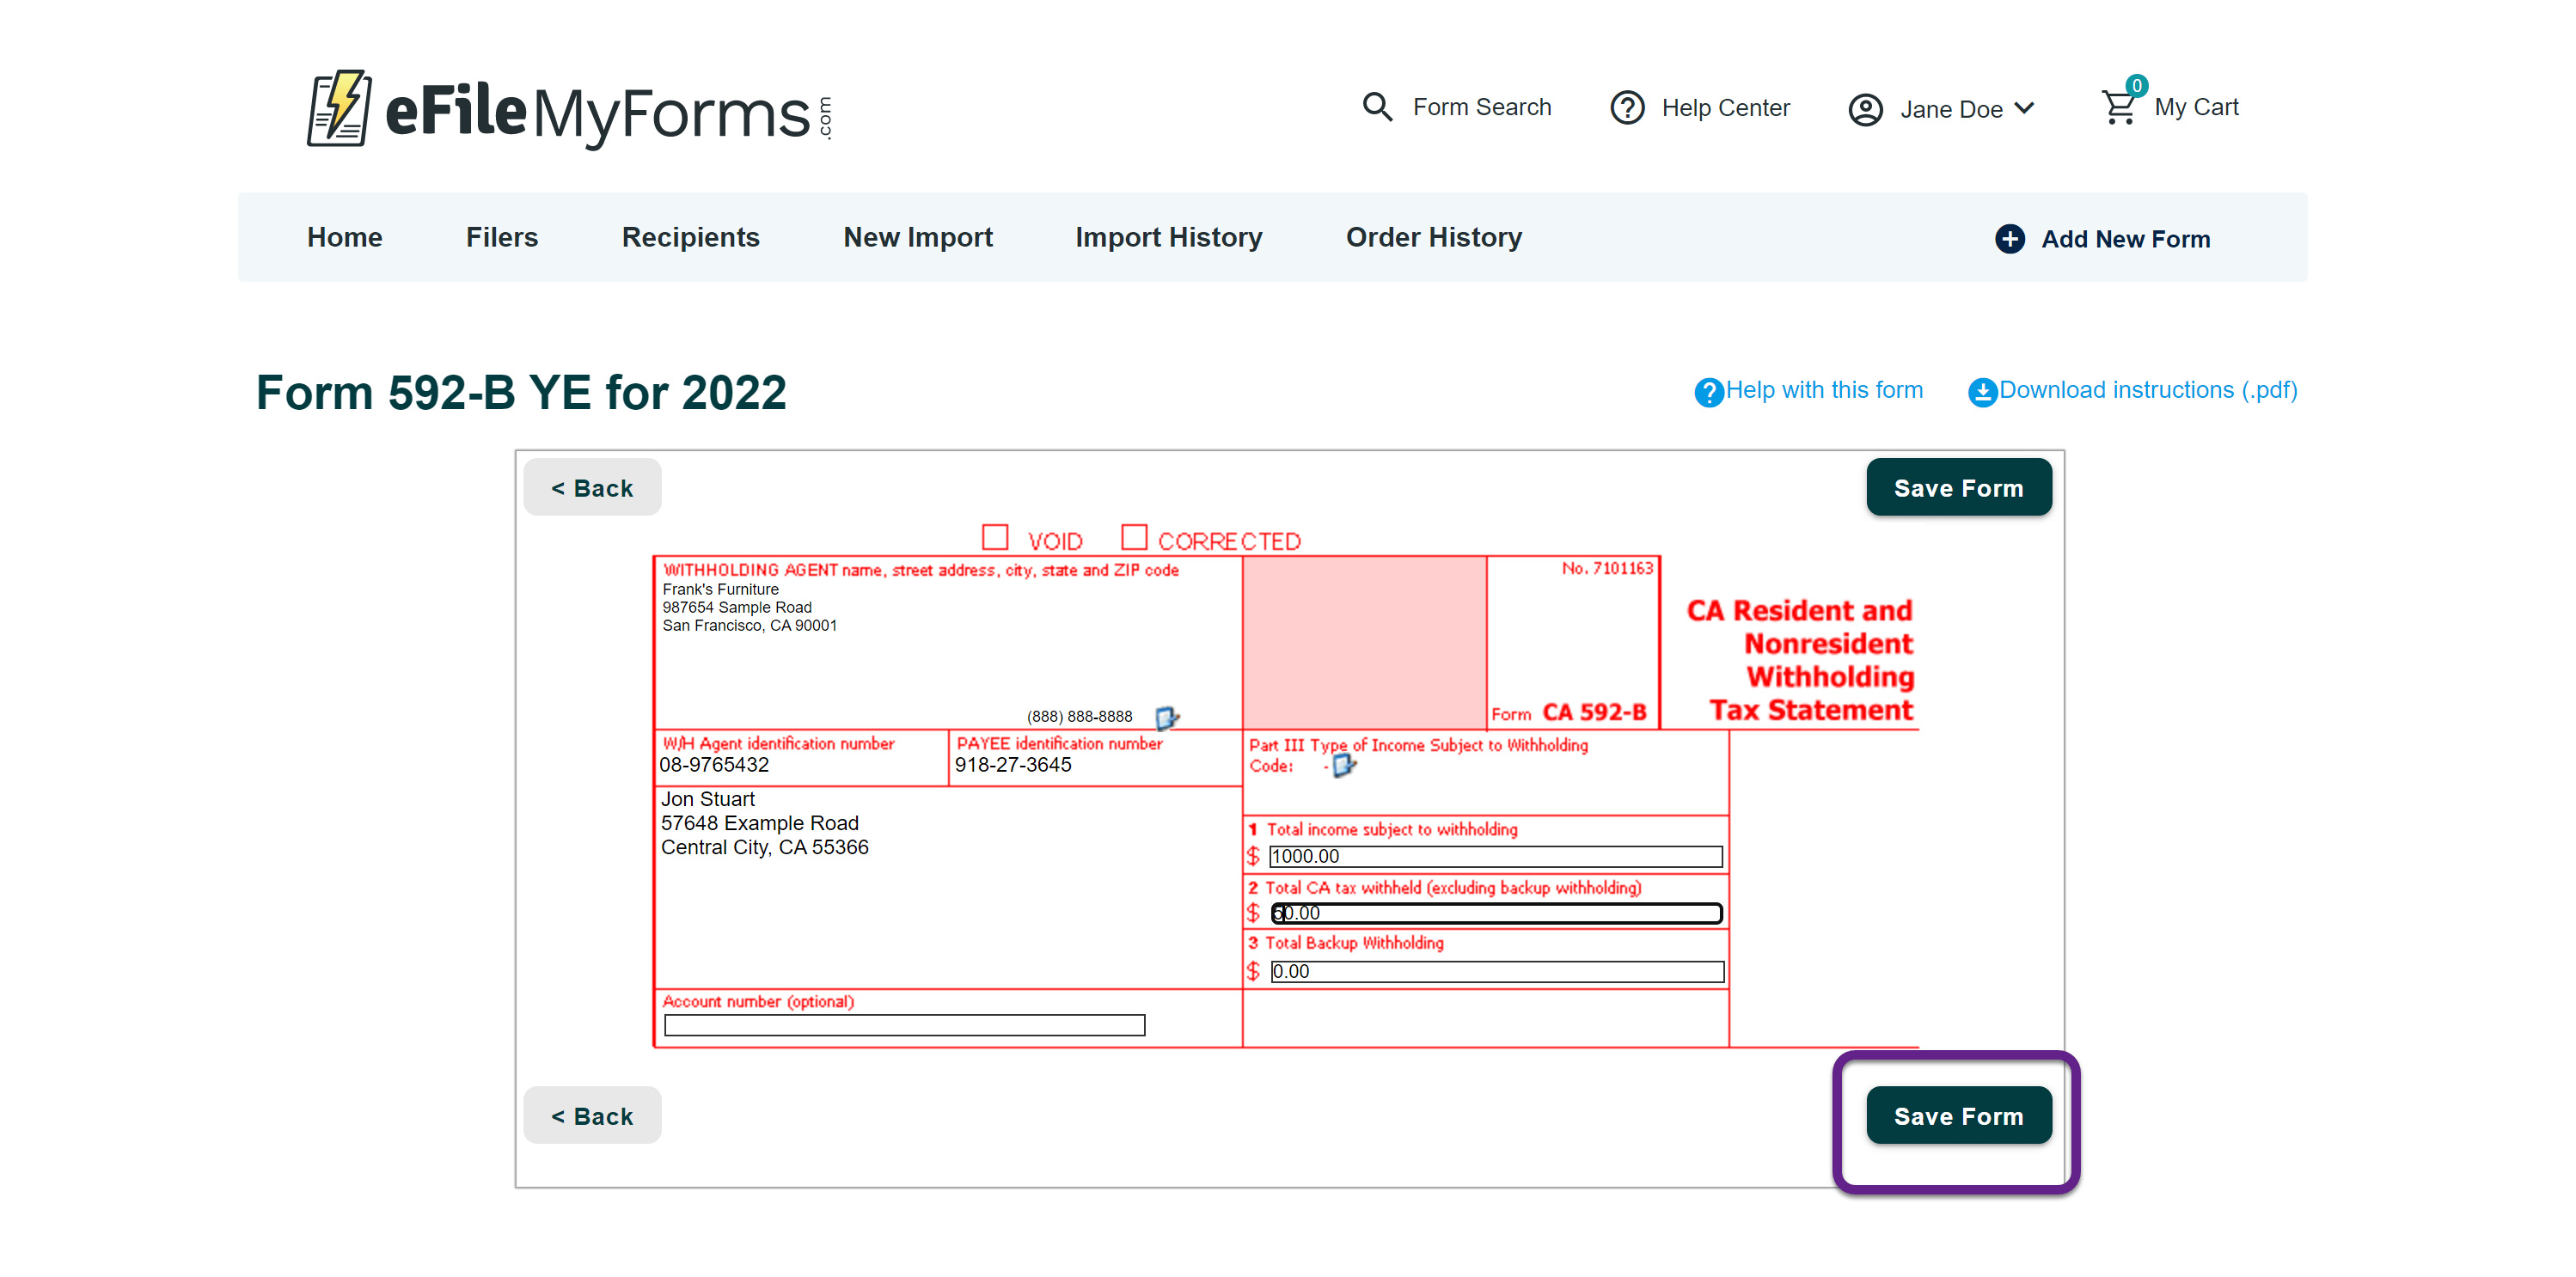Click the Download instructions arrow icon
Viewport: 2576px width, 1277px height.
click(x=1981, y=392)
